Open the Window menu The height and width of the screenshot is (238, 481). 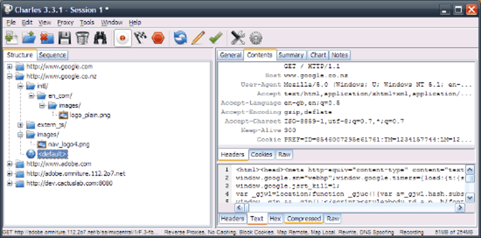pos(112,22)
